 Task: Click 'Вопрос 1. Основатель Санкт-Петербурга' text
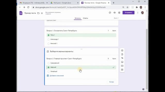(x=62, y=31)
